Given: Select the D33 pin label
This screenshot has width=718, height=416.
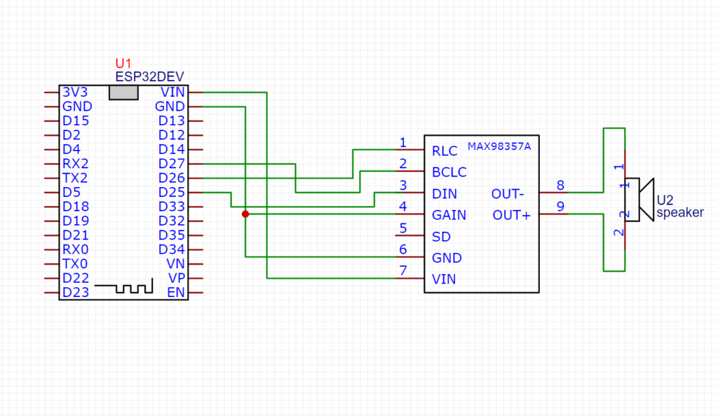Looking at the screenshot, I should coord(171,207).
